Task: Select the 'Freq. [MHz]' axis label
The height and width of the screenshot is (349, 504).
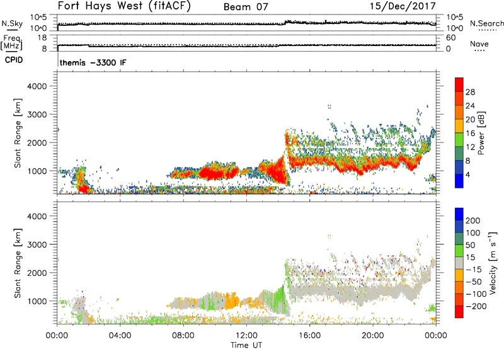Action: tap(11, 42)
